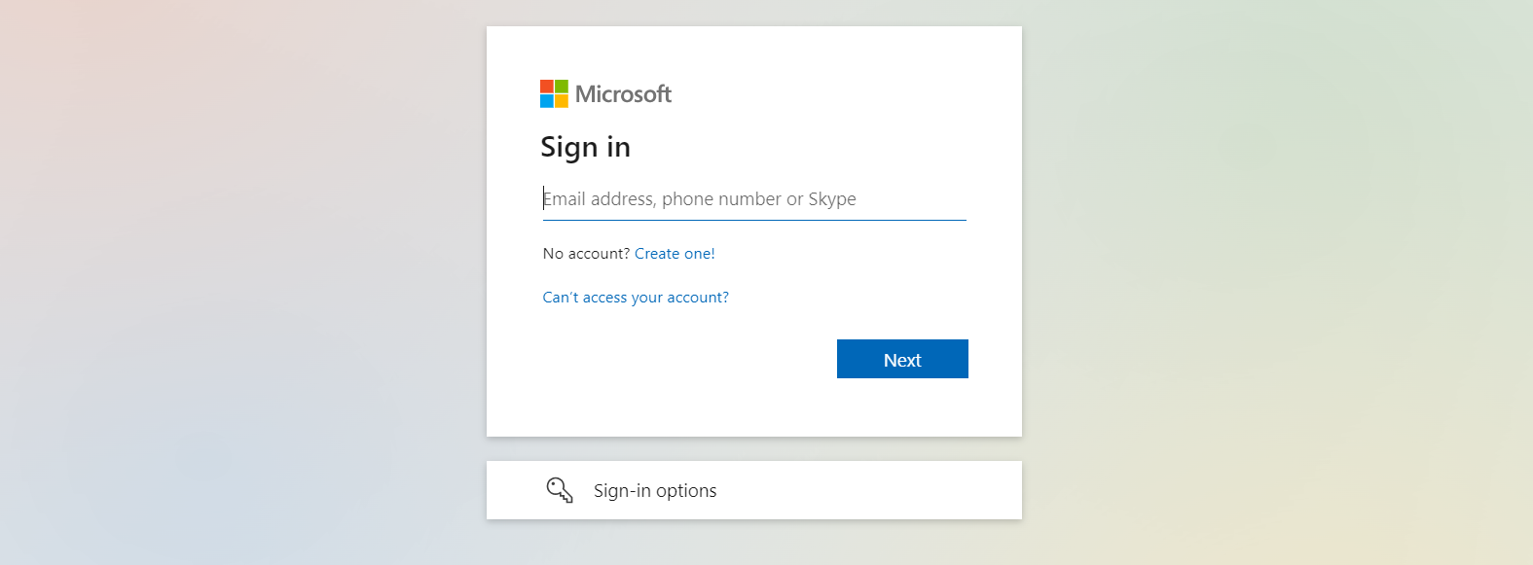1533x565 pixels.
Task: Click empty space left of Next button
Action: point(681,359)
